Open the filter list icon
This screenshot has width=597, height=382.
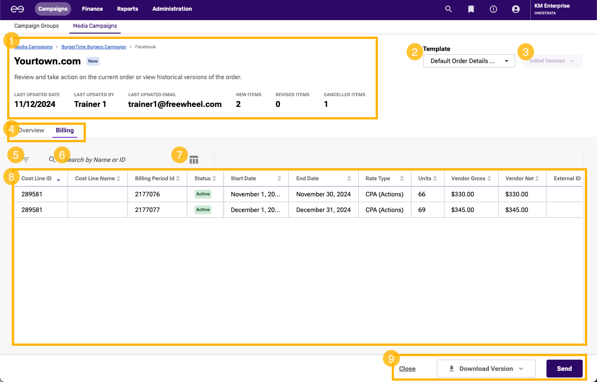[26, 160]
